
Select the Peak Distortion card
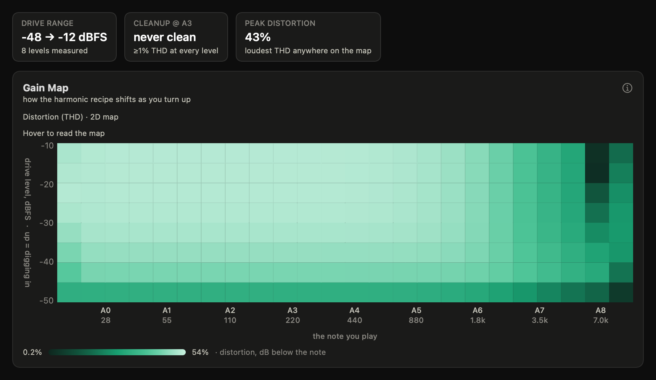(308, 37)
